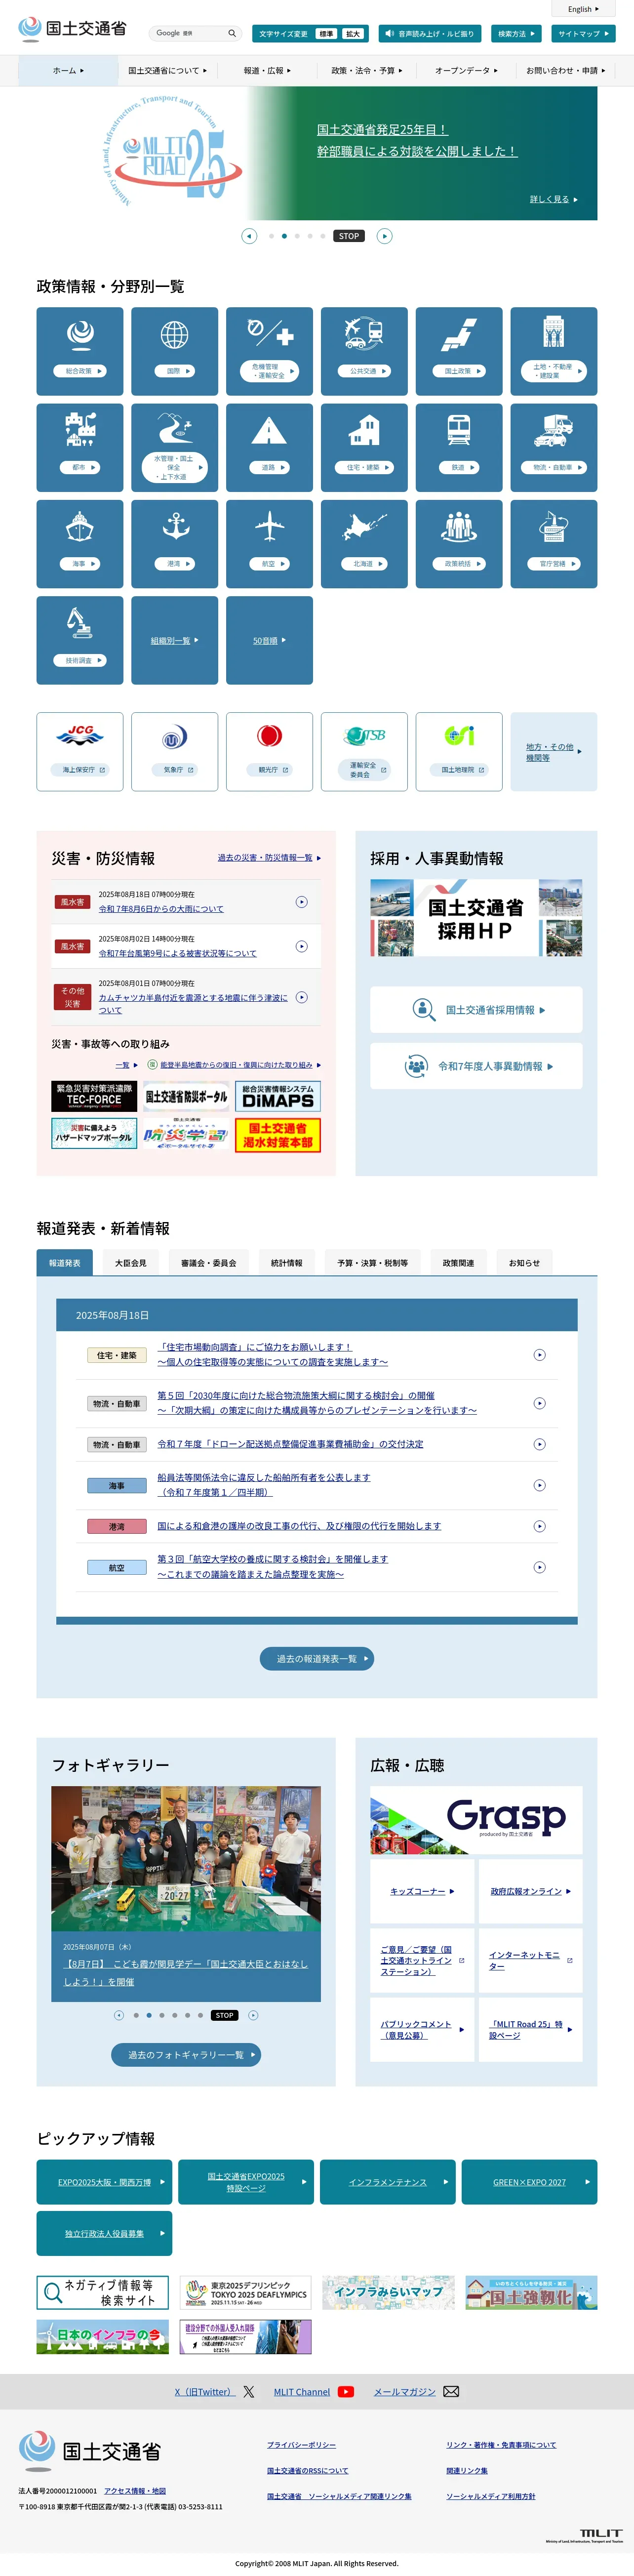This screenshot has width=634, height=2576.
Task: Switch to the お知らせ tab
Action: [x=524, y=1263]
